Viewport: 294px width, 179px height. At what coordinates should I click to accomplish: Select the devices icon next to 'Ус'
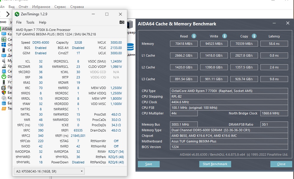[4, 82]
